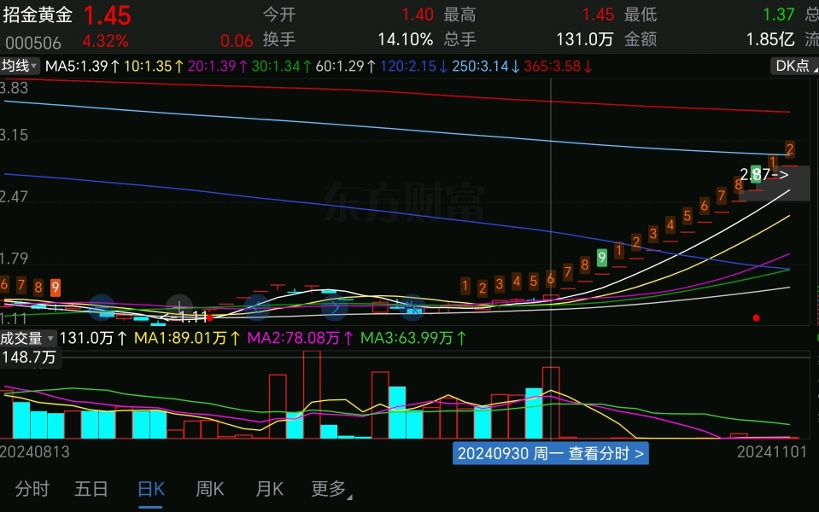Image resolution: width=819 pixels, height=512 pixels.
Task: Click the stock name 招金黄金
Action: (x=38, y=15)
